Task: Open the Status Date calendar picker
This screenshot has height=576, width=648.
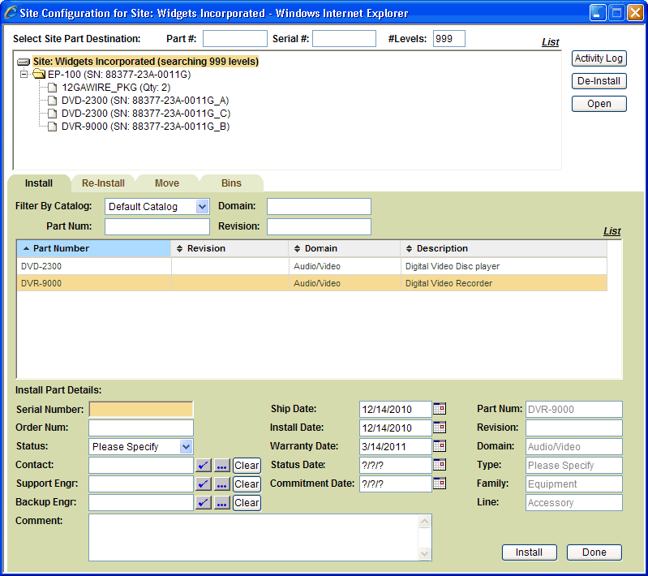Action: (440, 464)
